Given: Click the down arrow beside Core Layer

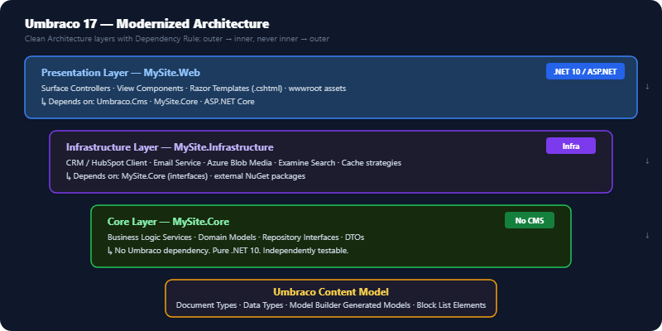Looking at the screenshot, I should (647, 235).
